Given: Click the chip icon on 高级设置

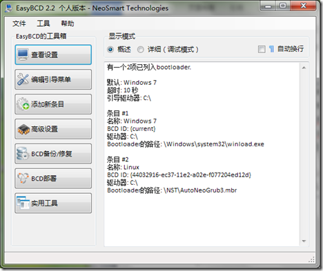Looking at the screenshot, I should coord(23,129).
